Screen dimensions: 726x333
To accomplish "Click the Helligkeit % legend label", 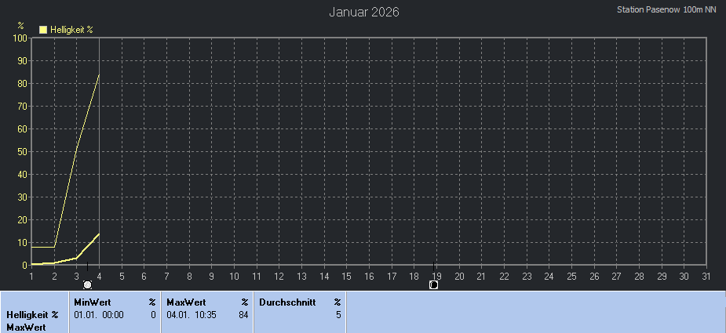I will click(71, 29).
